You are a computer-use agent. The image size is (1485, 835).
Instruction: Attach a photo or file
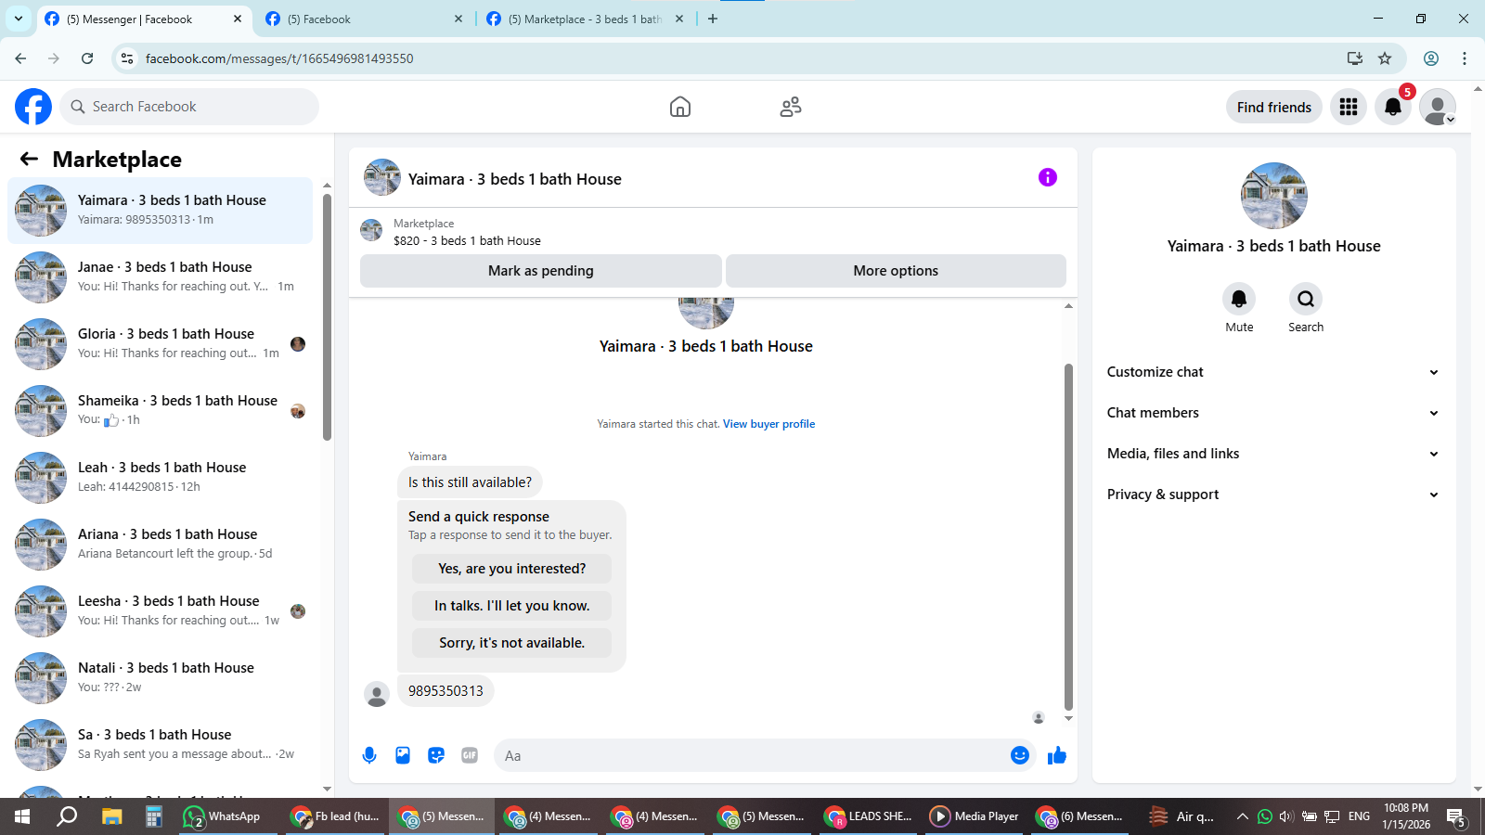pyautogui.click(x=403, y=755)
